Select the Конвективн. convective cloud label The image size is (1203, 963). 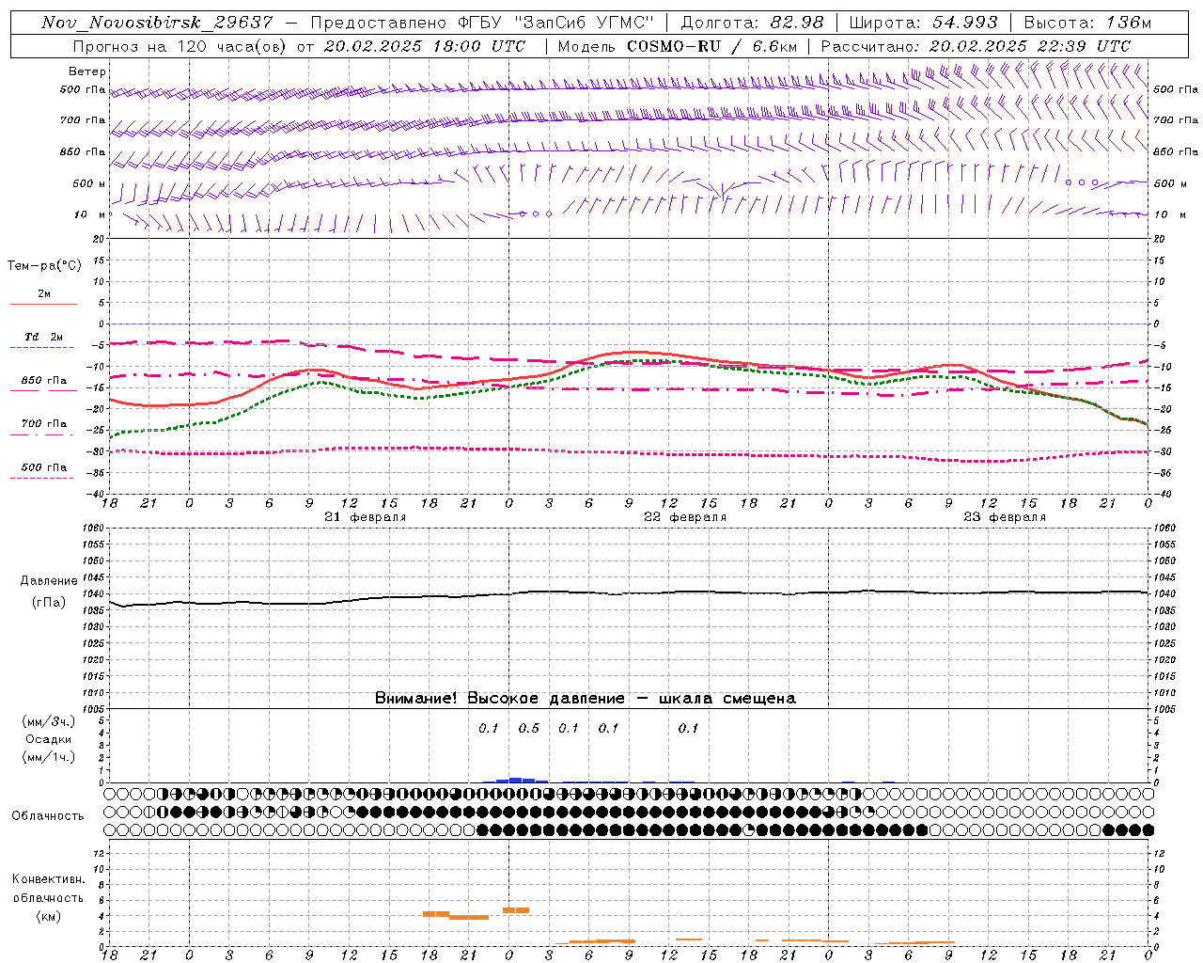49,879
